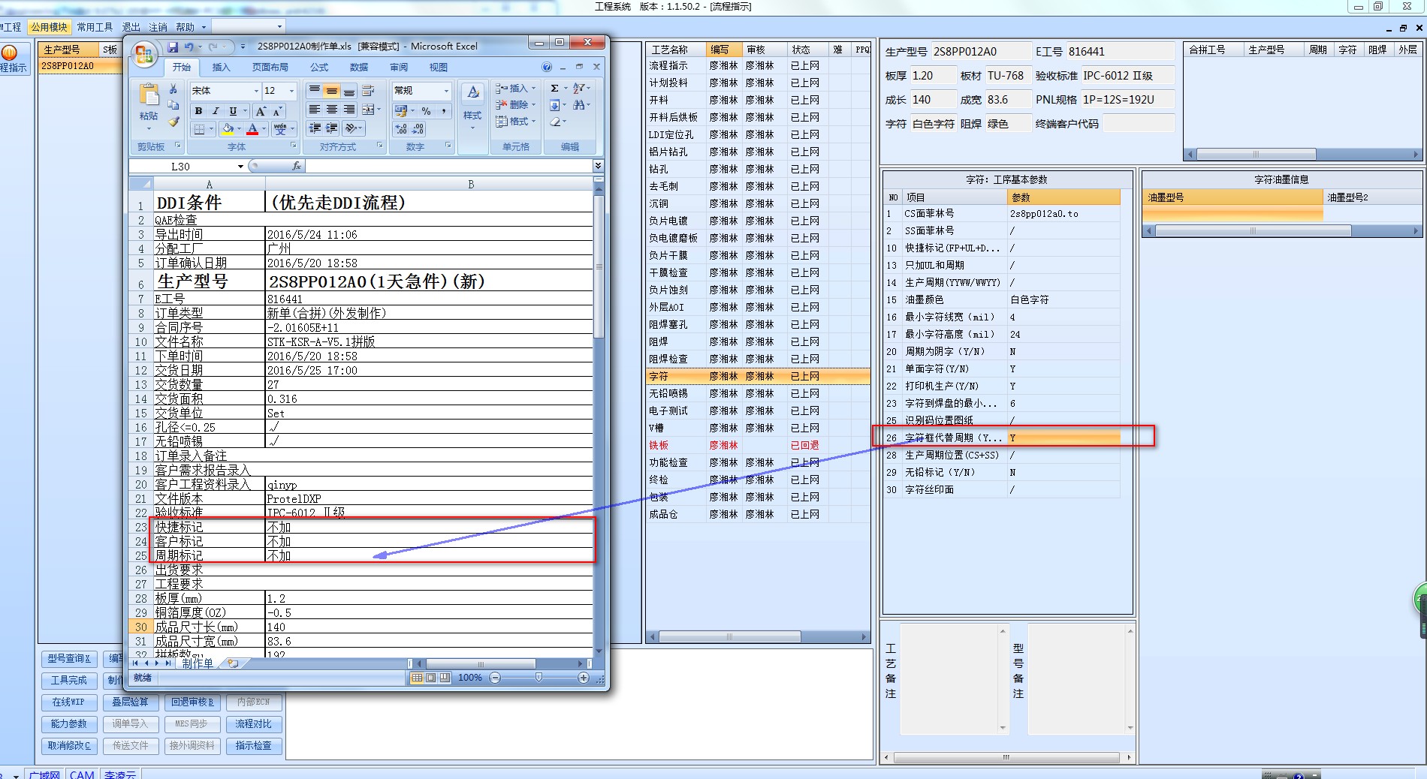1427x779 pixels.
Task: Open the cell borders dropdown arrow
Action: pos(212,129)
